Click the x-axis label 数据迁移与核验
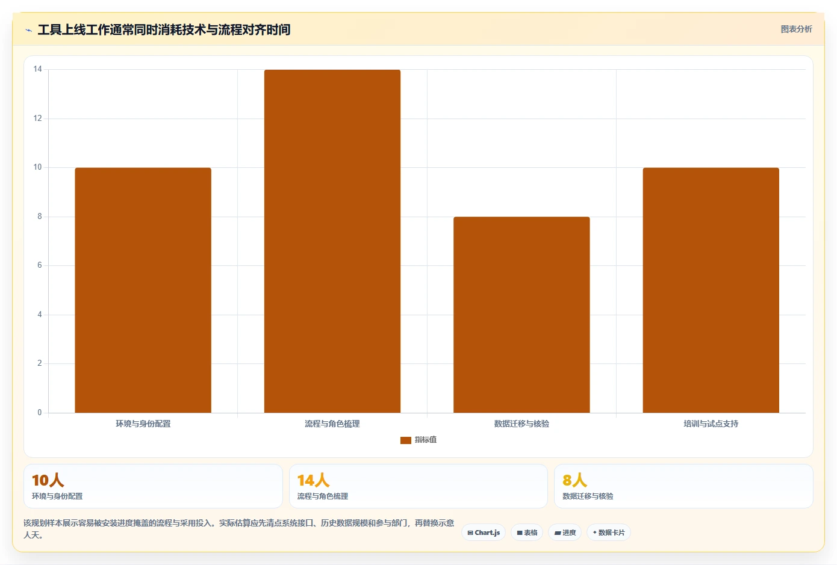Viewport: 837px width, 565px height. click(521, 424)
